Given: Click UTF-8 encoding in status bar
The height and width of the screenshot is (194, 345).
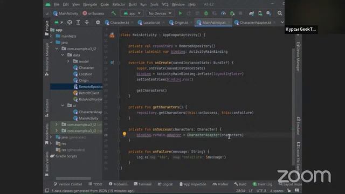Looking at the screenshot, I should click(x=261, y=191).
